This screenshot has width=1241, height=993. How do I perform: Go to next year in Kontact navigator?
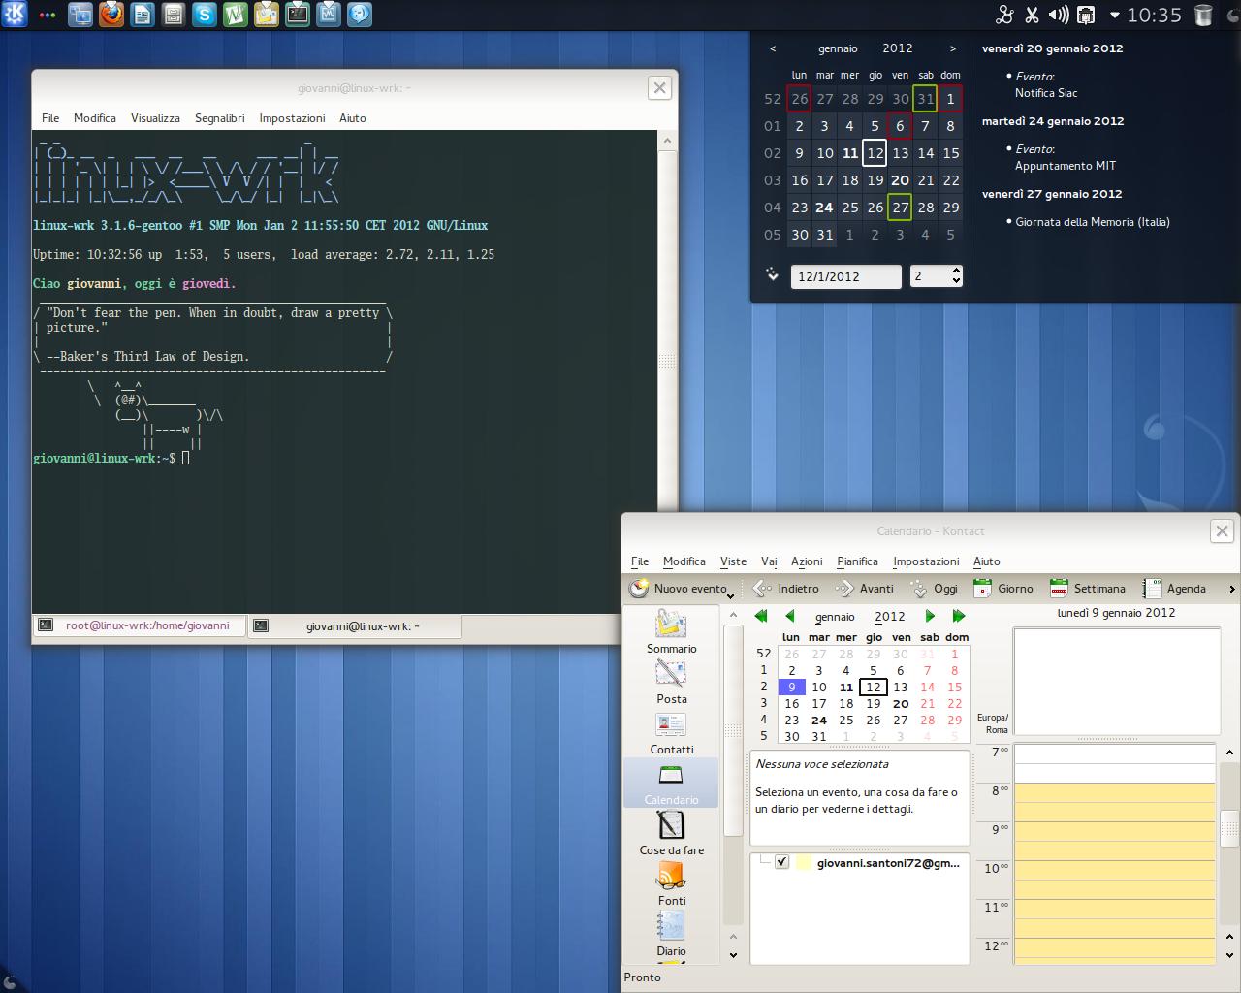tap(959, 616)
